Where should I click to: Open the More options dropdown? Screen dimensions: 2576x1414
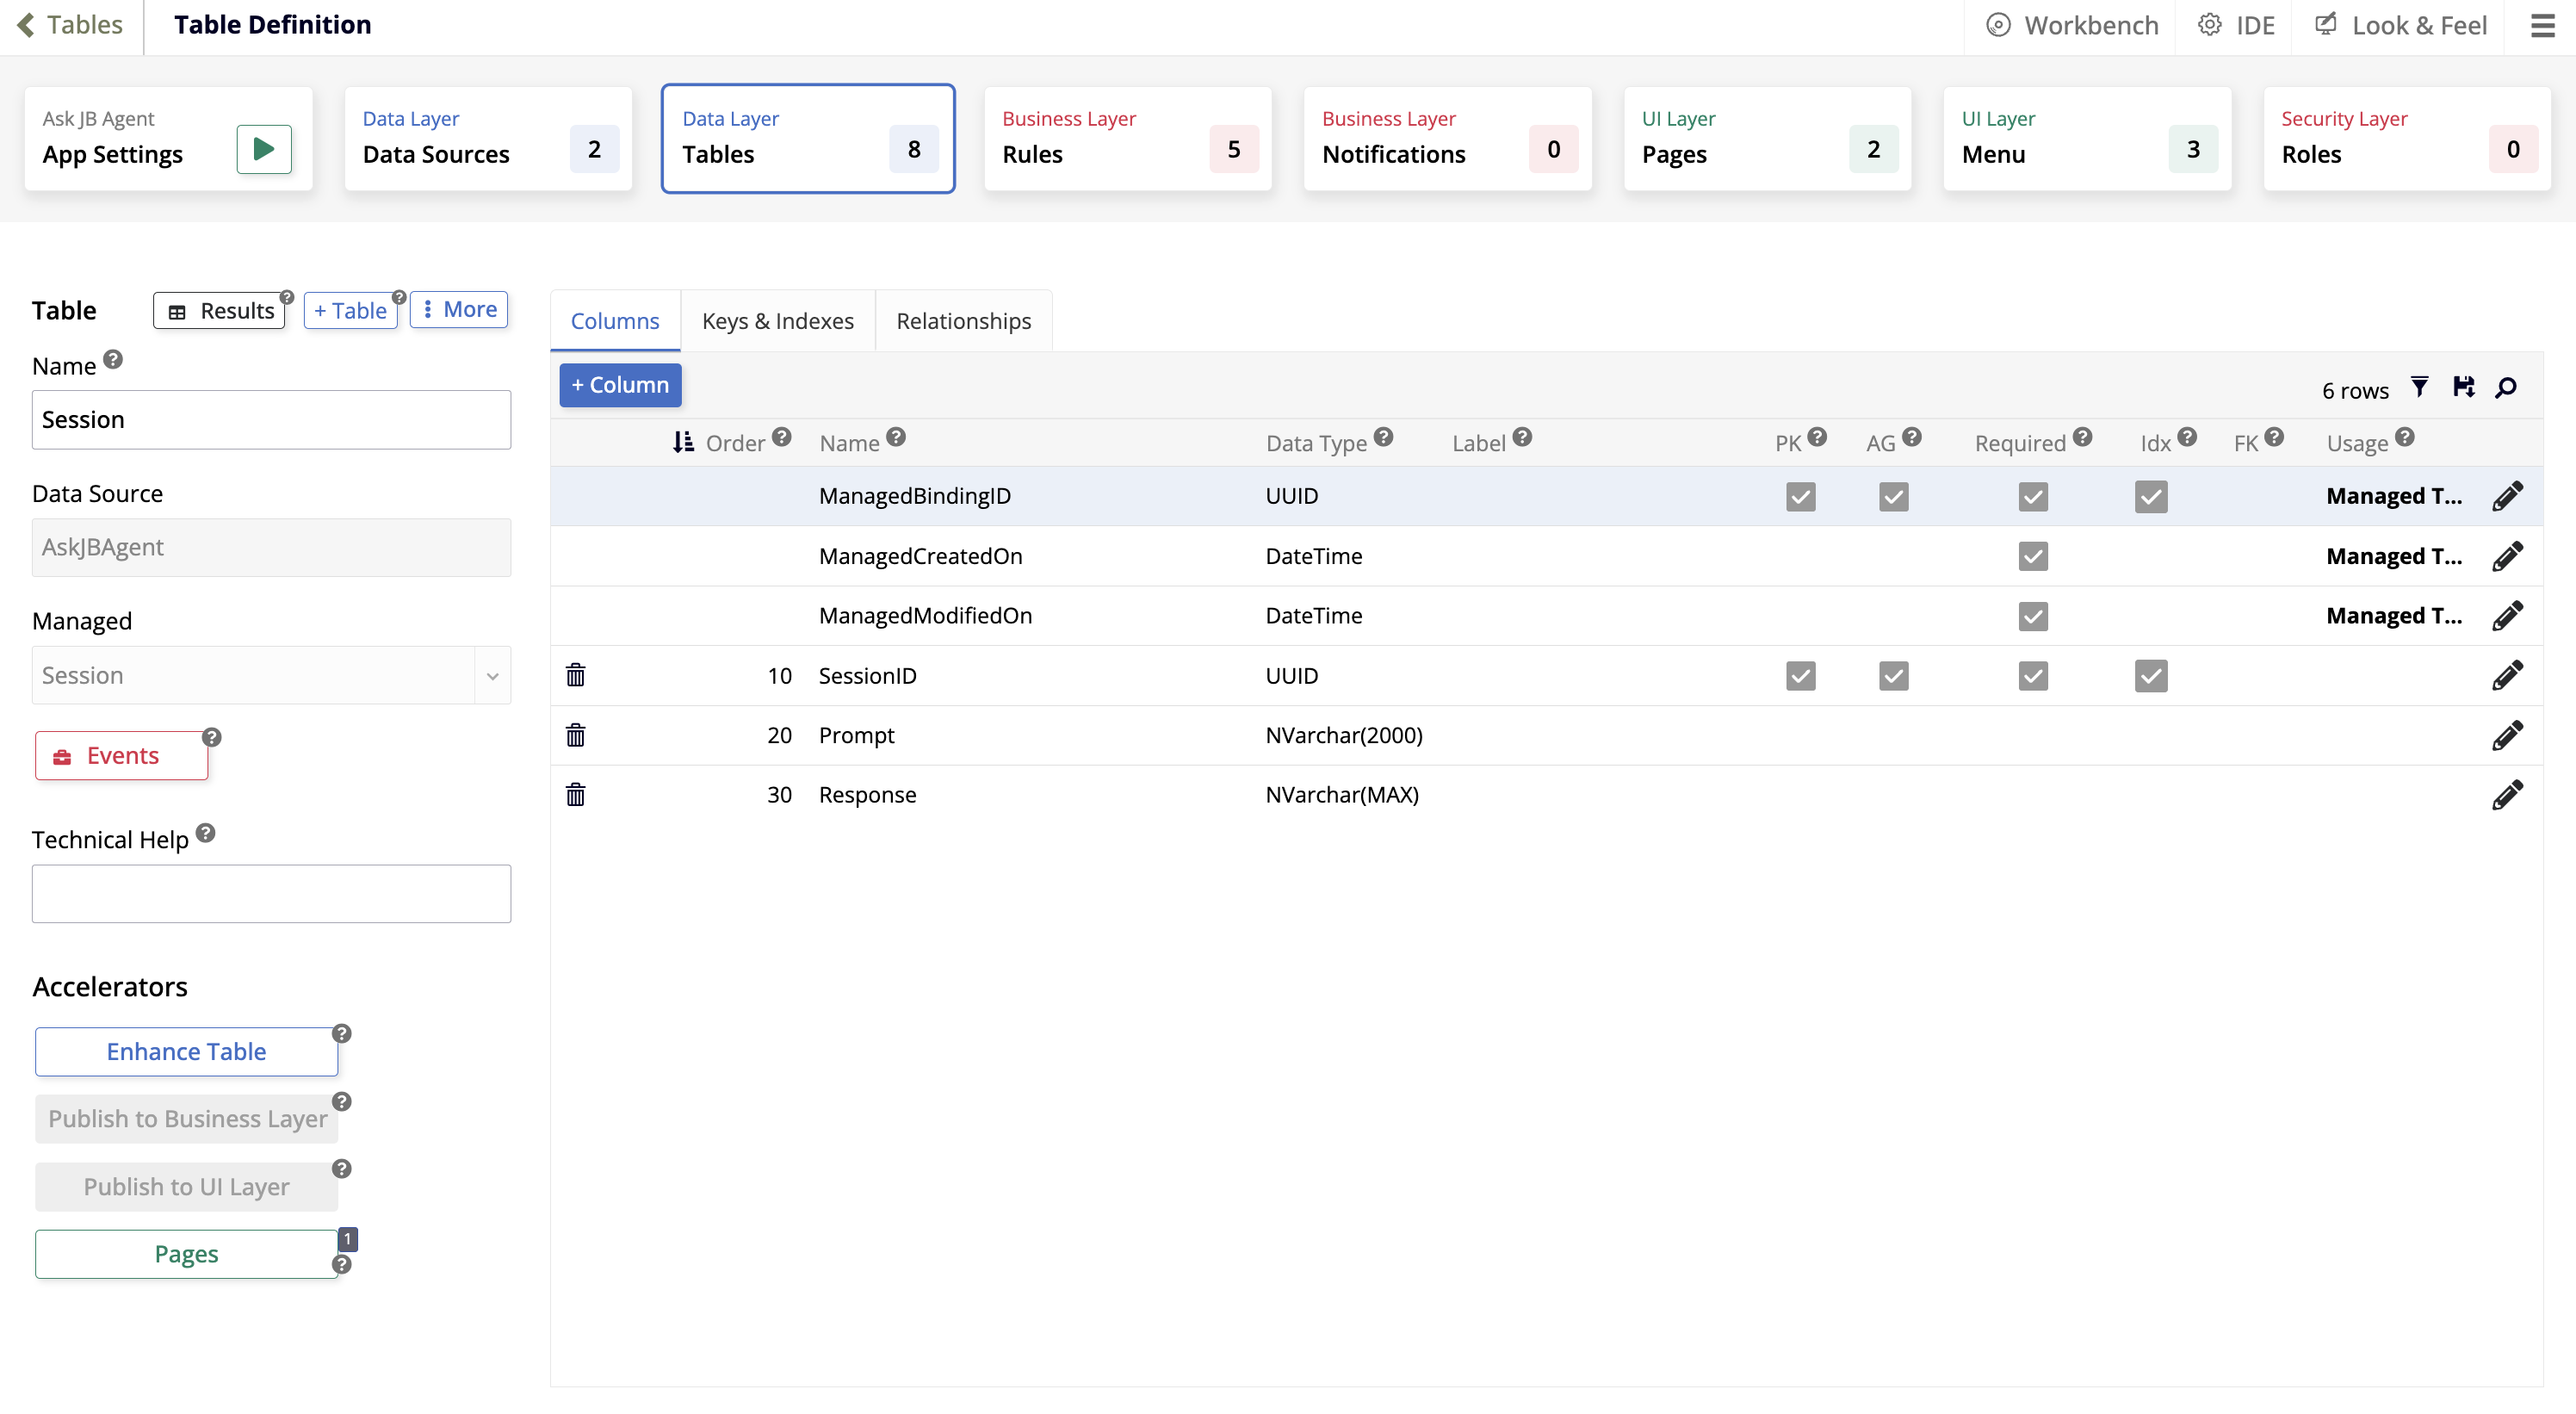pos(459,310)
